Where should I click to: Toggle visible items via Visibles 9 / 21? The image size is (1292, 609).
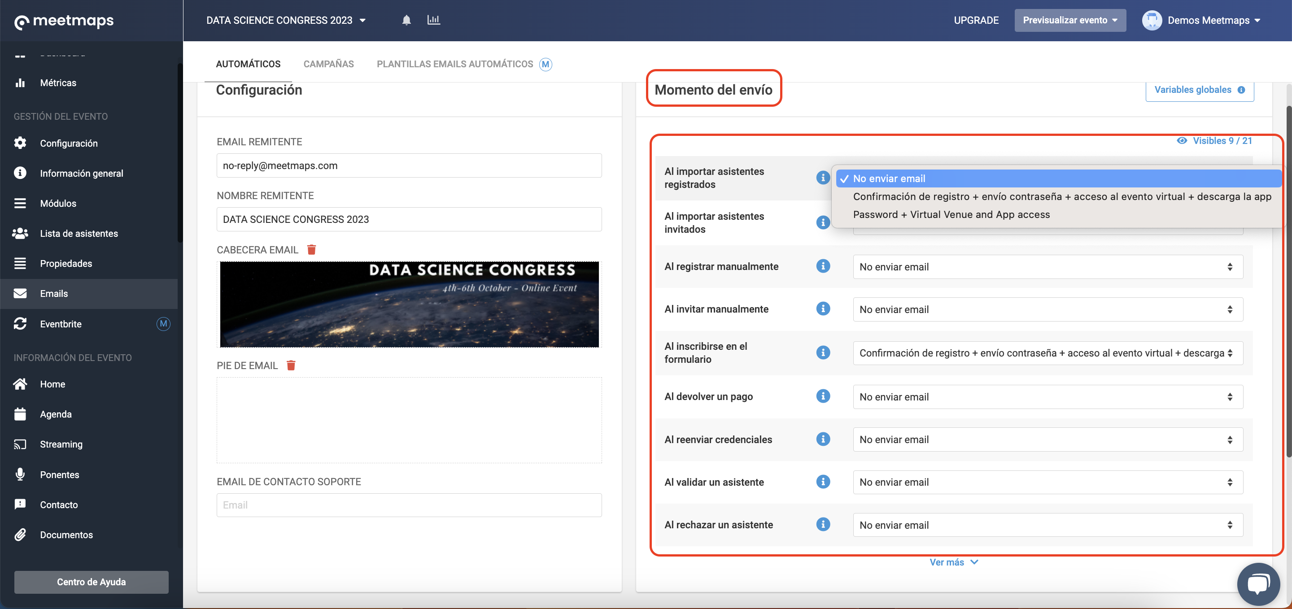point(1214,141)
